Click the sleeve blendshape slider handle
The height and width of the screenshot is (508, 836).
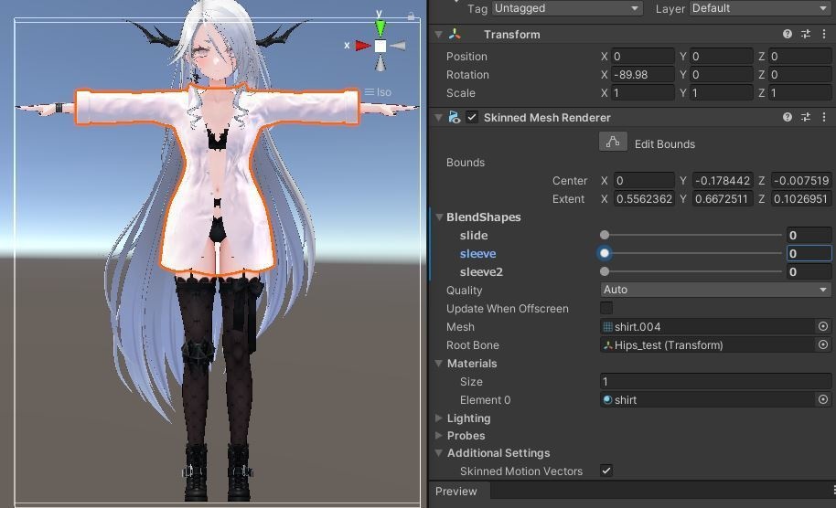click(x=604, y=253)
